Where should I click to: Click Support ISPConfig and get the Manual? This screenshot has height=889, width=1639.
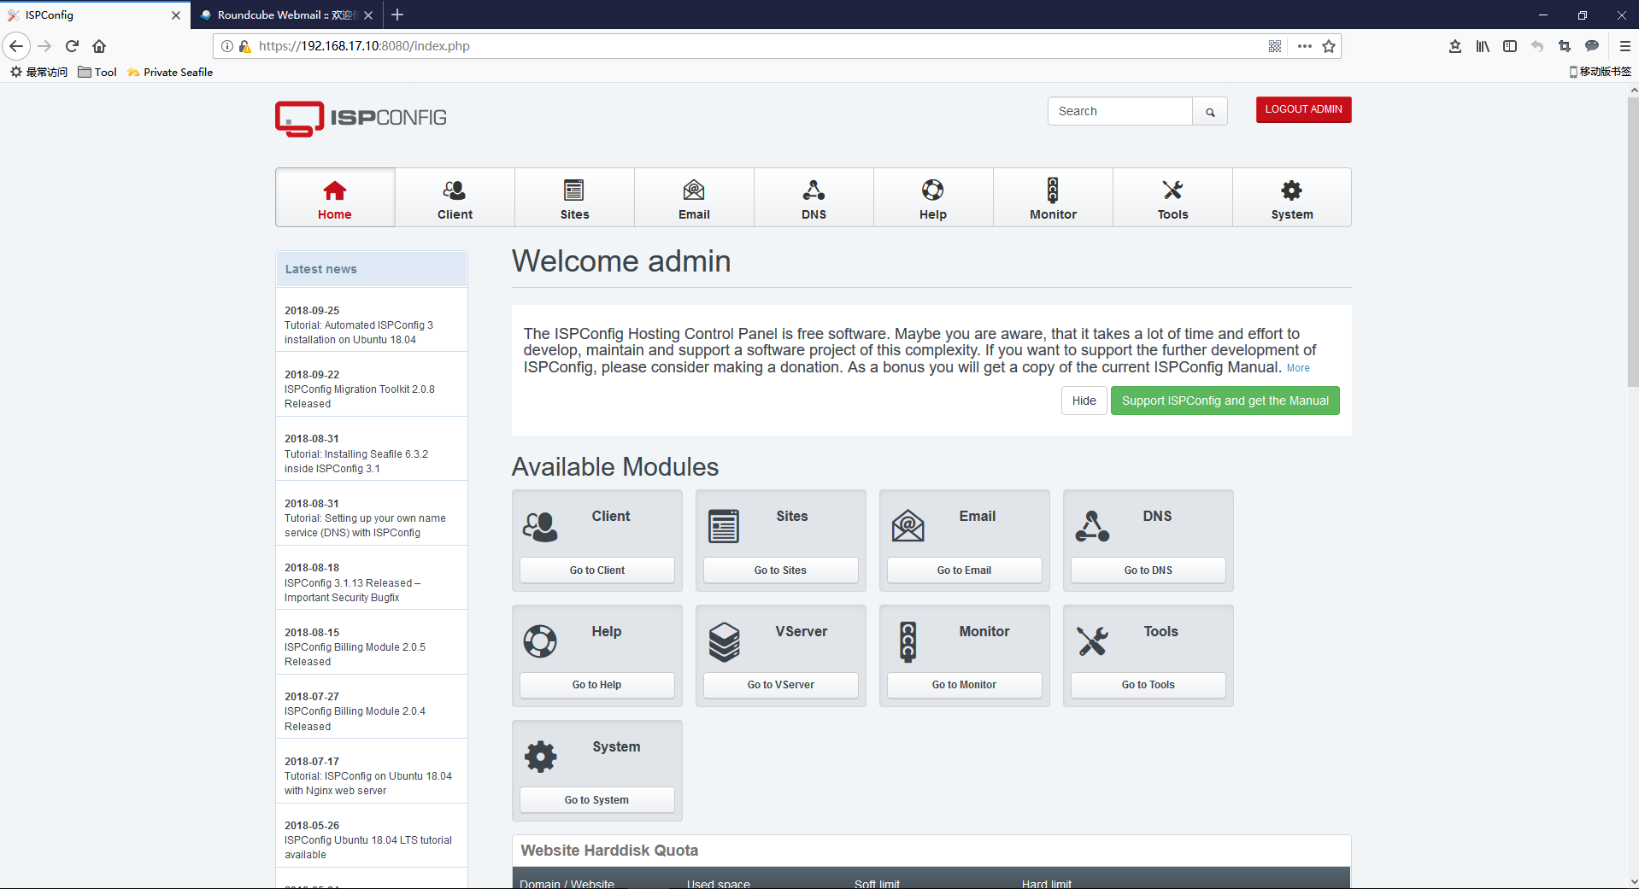1225,401
